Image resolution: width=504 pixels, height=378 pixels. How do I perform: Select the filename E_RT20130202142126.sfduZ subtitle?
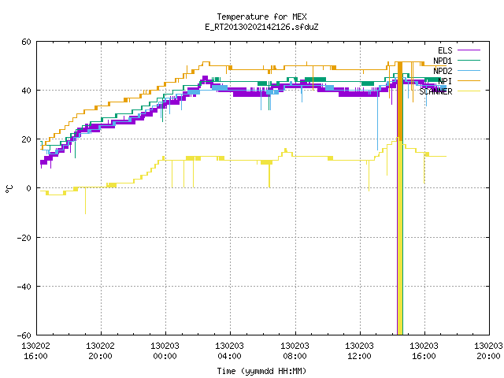click(261, 27)
